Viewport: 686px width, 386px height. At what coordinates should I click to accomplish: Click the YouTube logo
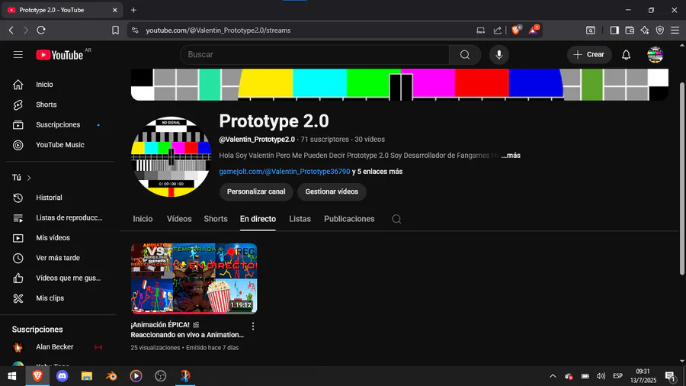pyautogui.click(x=60, y=55)
